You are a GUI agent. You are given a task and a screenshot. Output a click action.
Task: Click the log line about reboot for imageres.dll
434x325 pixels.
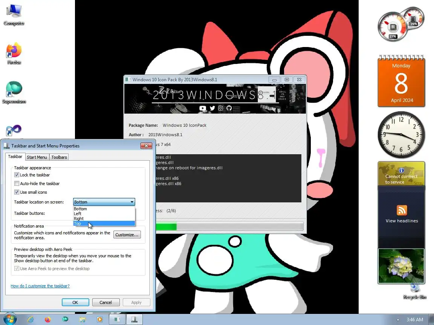point(189,168)
